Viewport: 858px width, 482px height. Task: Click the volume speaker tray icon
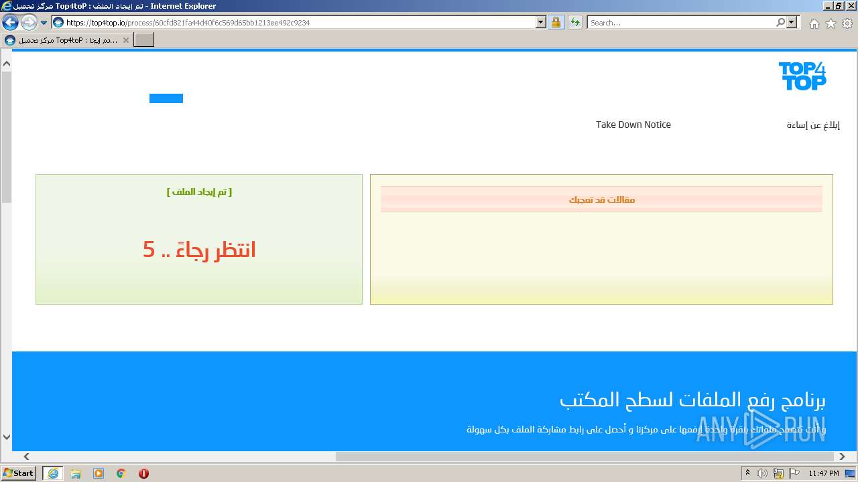[762, 473]
